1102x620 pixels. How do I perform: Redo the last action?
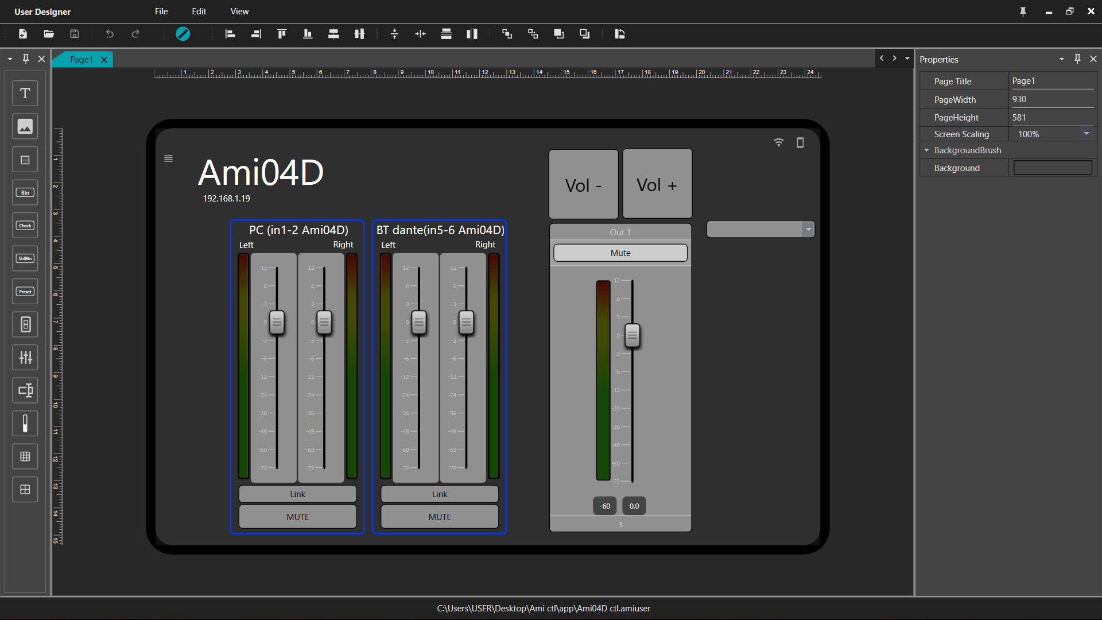coord(135,34)
